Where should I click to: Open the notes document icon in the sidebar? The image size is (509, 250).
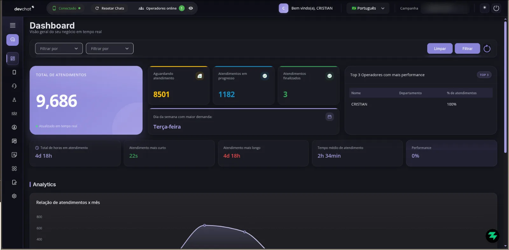(x=14, y=155)
